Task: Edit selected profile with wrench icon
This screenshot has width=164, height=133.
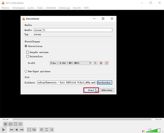Action: (95, 63)
